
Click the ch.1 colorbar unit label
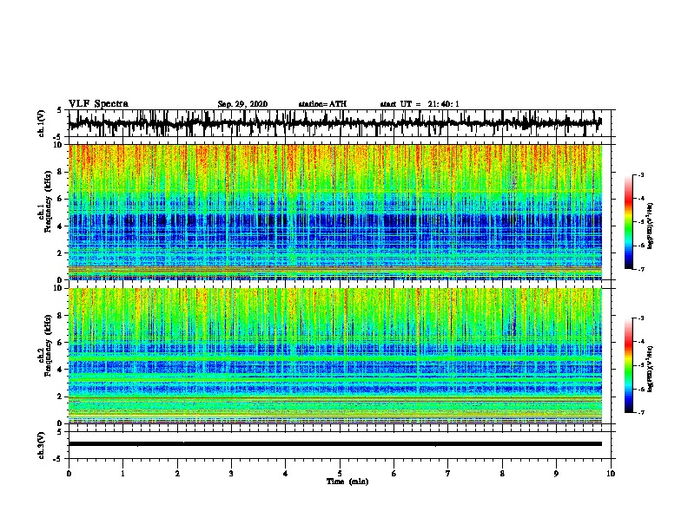pos(651,226)
